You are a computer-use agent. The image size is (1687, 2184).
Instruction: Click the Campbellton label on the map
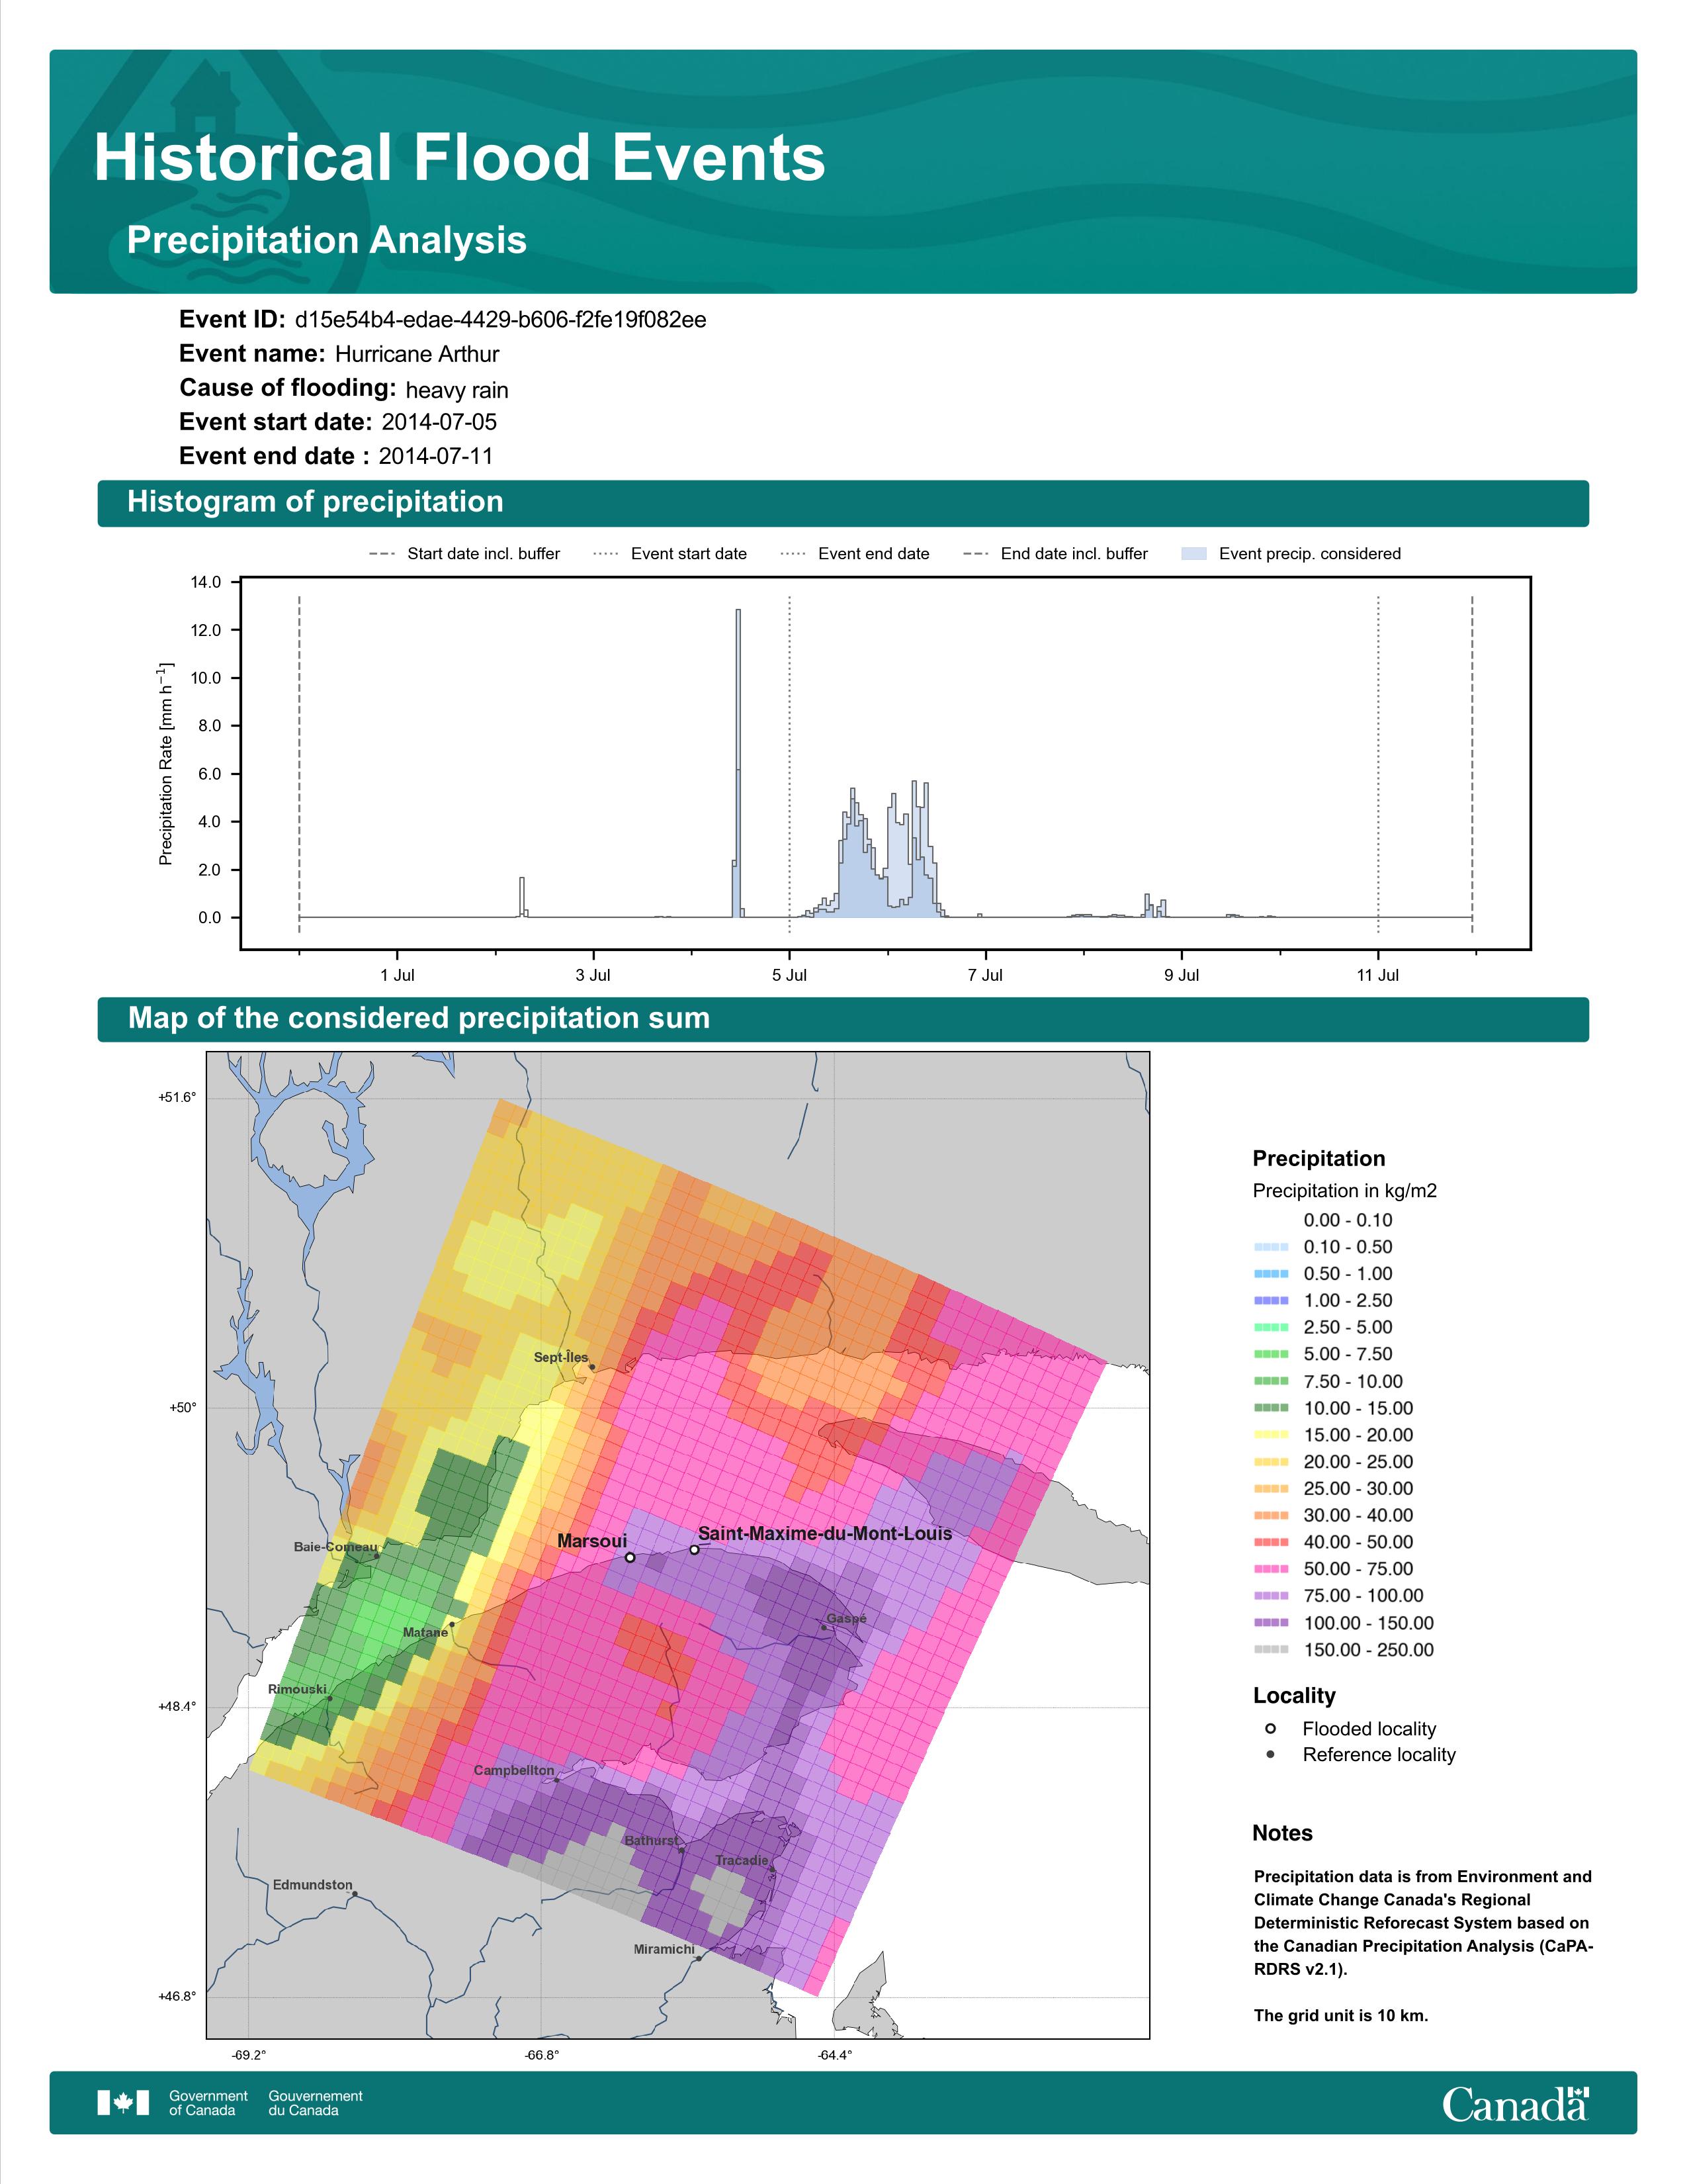point(513,1770)
